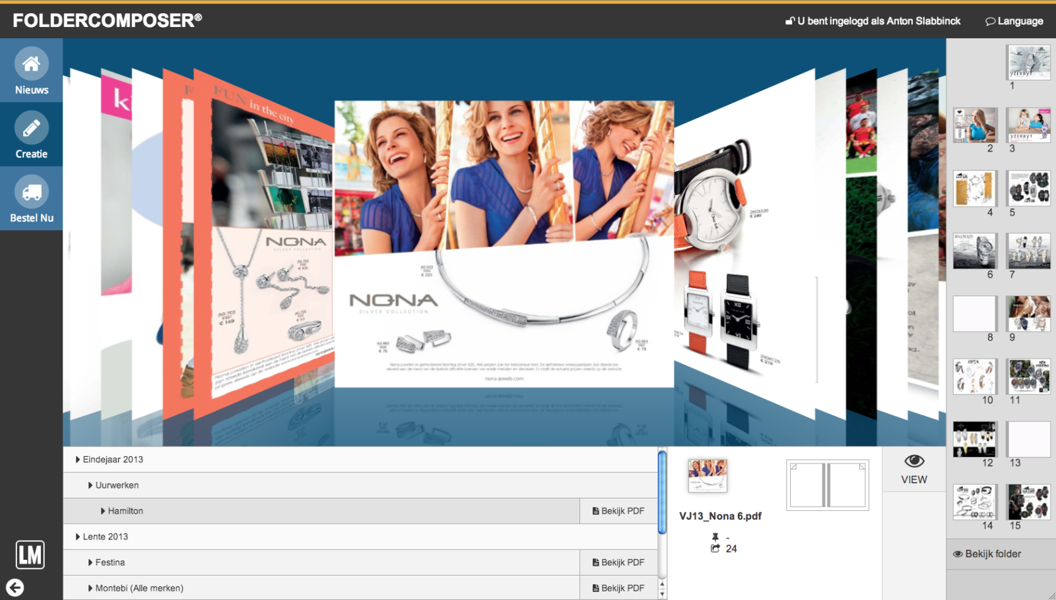Click the eye icon in Bekijk folder
Viewport: 1056px width, 600px height.
click(x=958, y=554)
